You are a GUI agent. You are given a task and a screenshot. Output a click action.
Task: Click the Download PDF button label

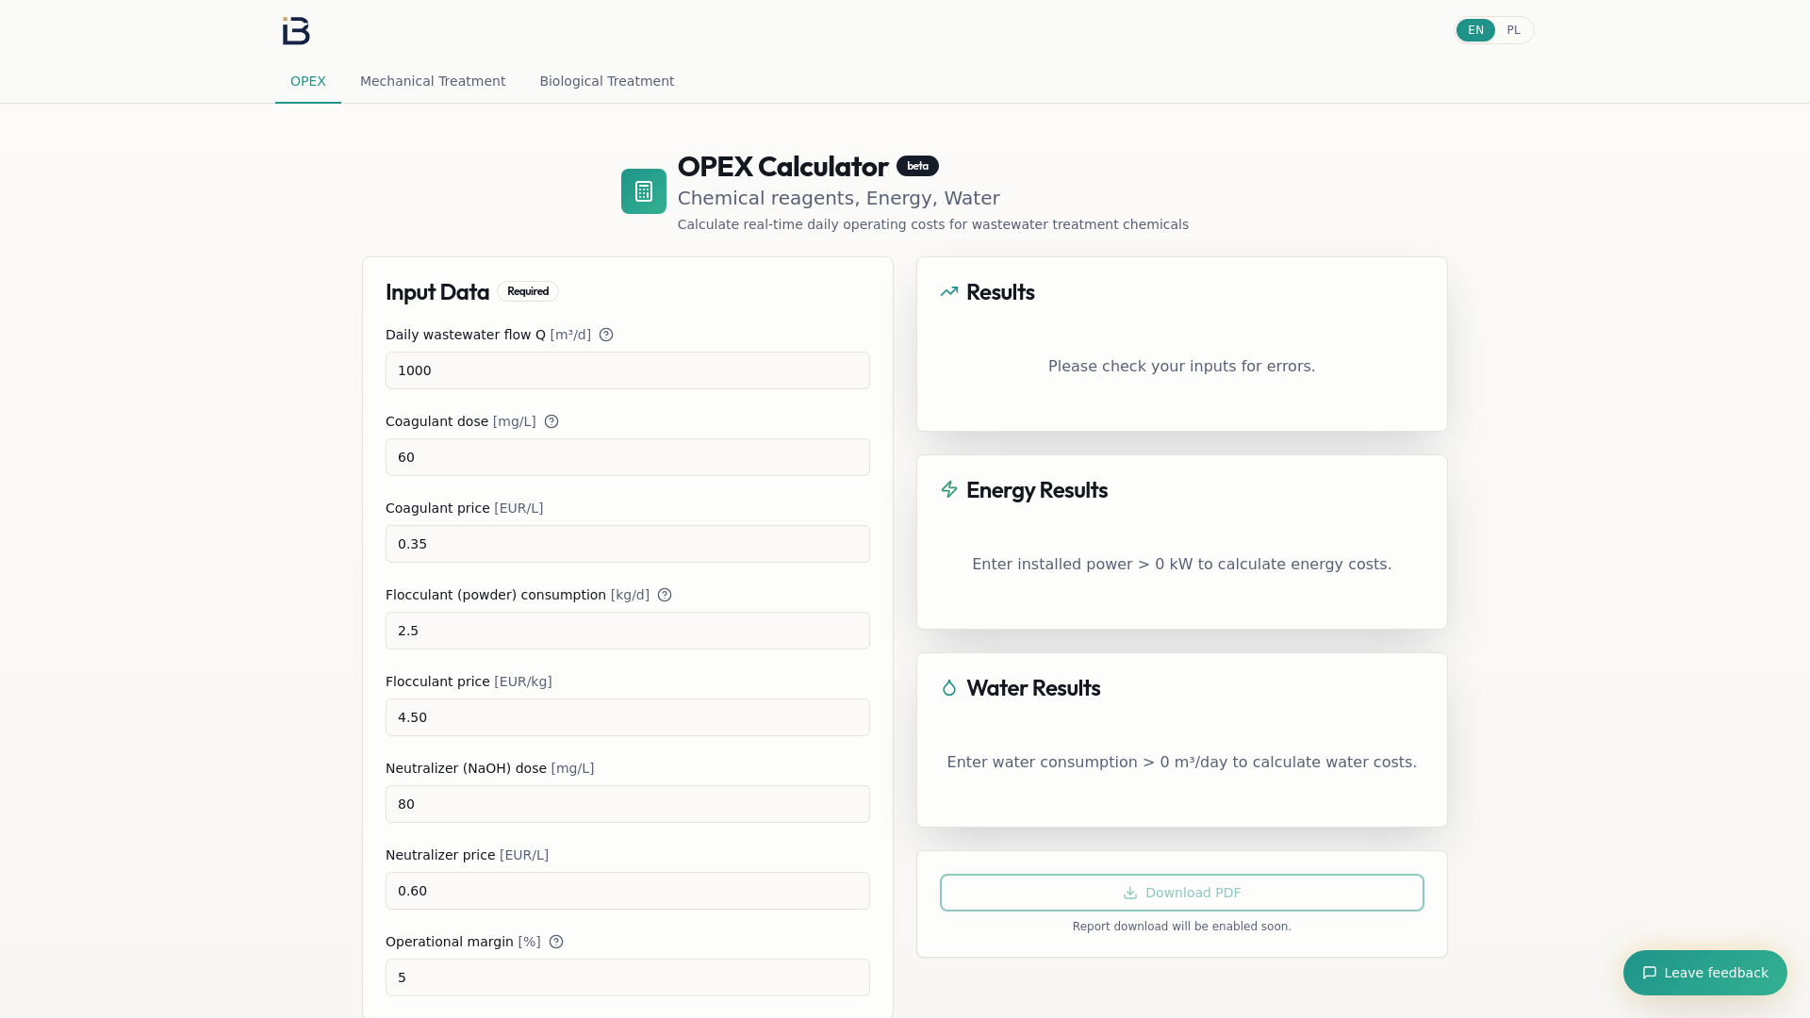pos(1193,893)
